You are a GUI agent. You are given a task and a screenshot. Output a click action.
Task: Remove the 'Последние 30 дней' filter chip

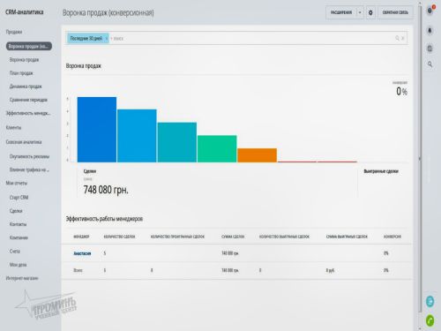(107, 38)
